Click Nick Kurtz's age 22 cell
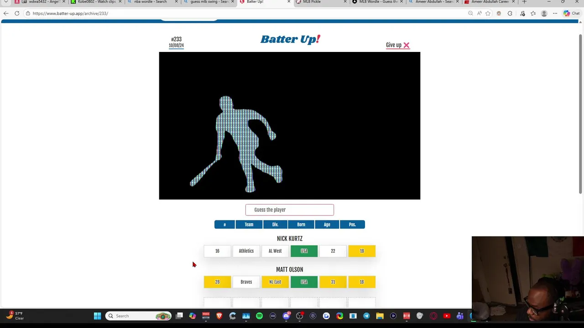584x328 pixels. click(333, 251)
